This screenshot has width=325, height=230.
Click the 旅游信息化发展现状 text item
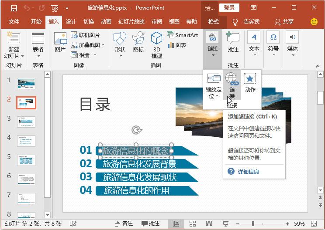coord(140,177)
